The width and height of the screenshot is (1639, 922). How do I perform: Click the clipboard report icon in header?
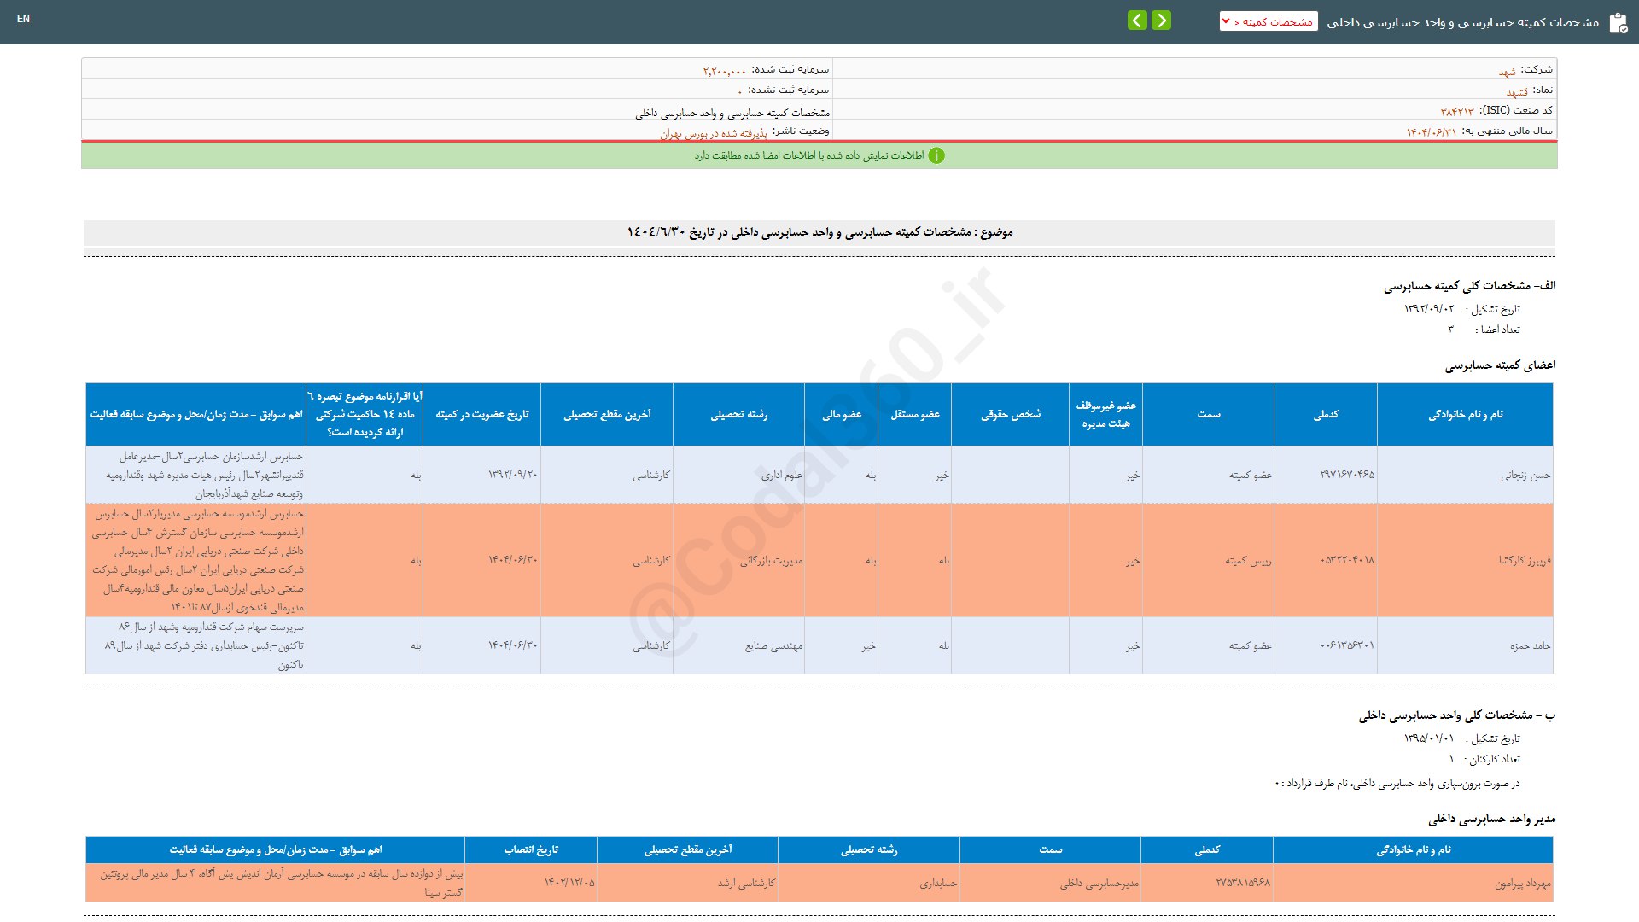tap(1618, 23)
